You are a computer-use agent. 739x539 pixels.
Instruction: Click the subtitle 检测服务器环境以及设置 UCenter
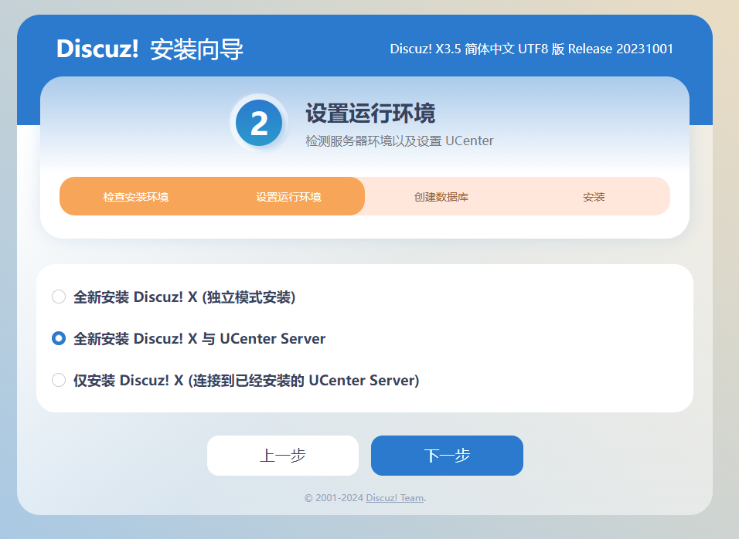click(x=399, y=141)
